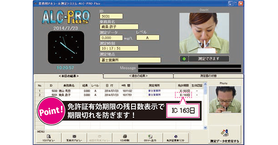Click ID 5030 cell in results table
Screen dimensions: 278x145
54,91
